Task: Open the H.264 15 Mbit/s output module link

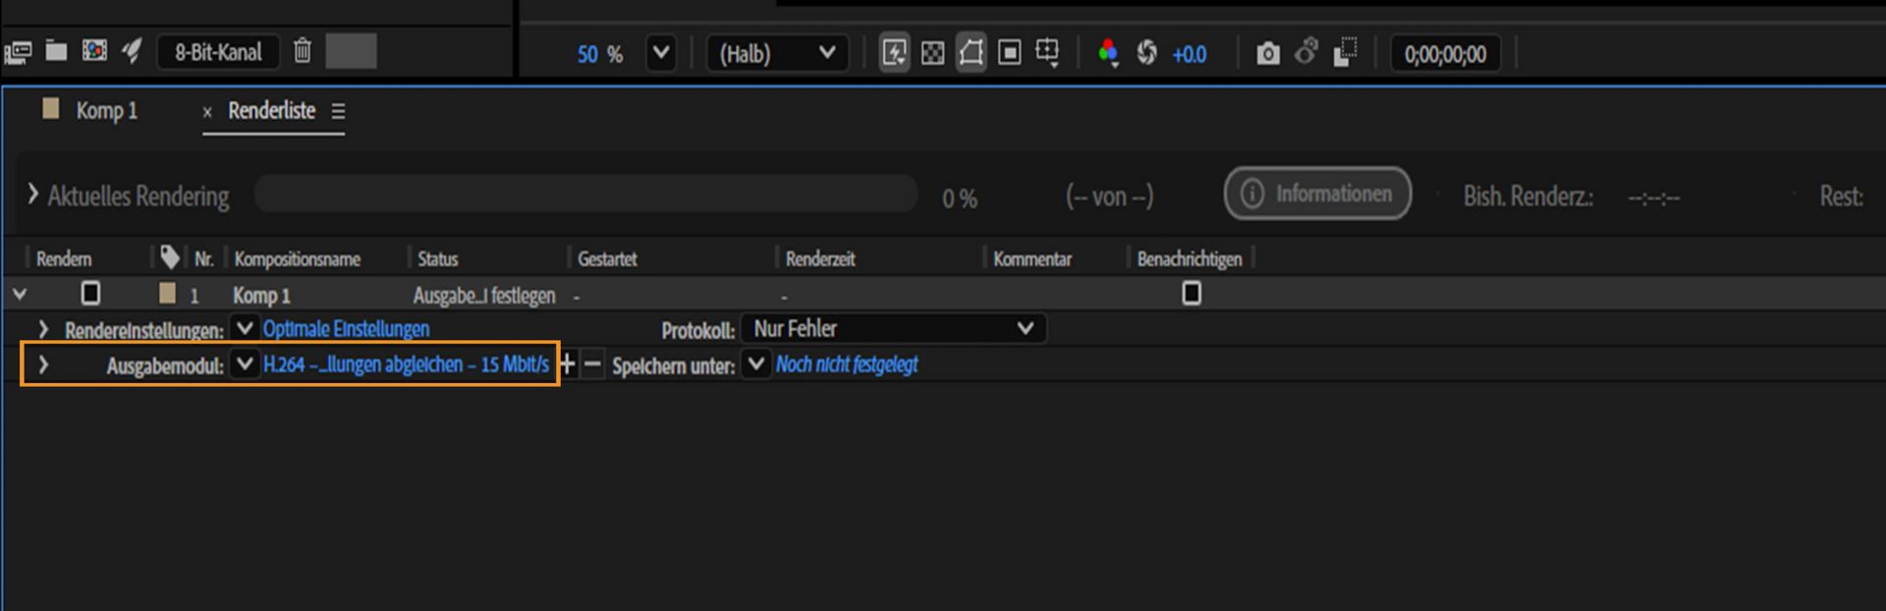Action: [406, 364]
